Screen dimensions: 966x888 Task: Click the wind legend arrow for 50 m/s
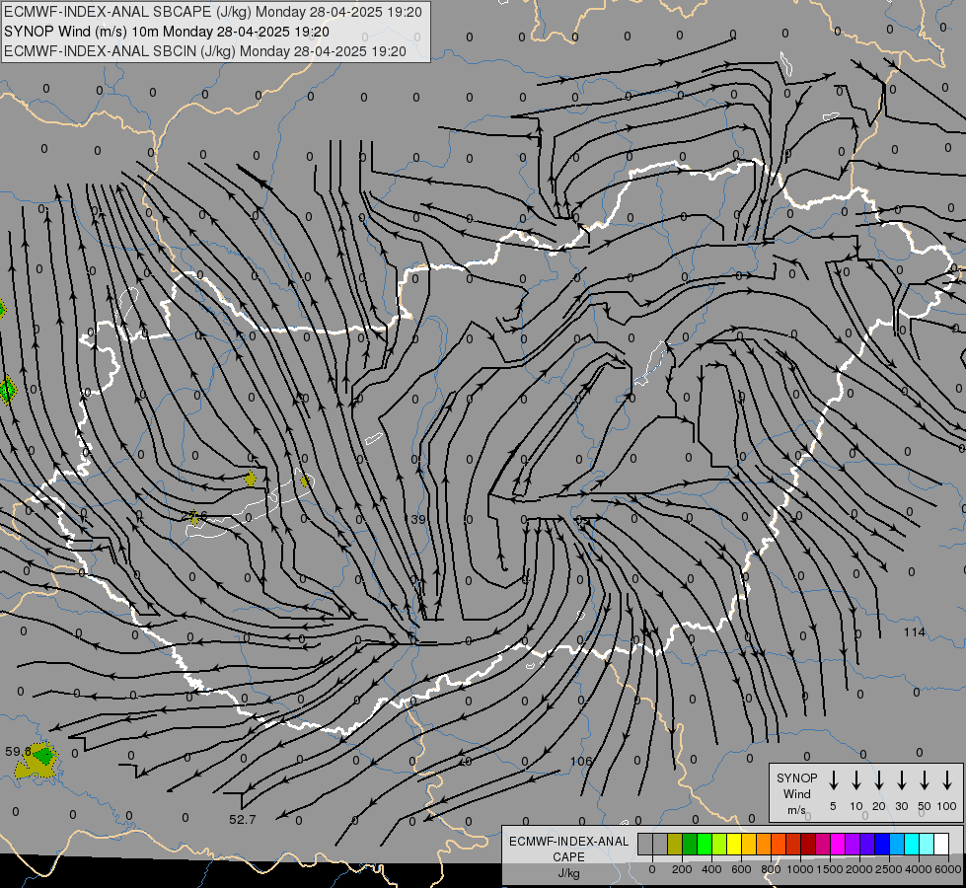(925, 780)
